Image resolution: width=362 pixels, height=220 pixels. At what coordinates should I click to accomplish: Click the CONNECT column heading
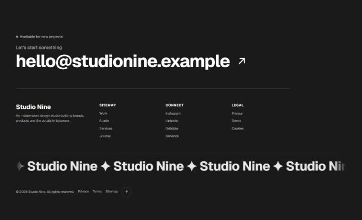[x=174, y=105]
